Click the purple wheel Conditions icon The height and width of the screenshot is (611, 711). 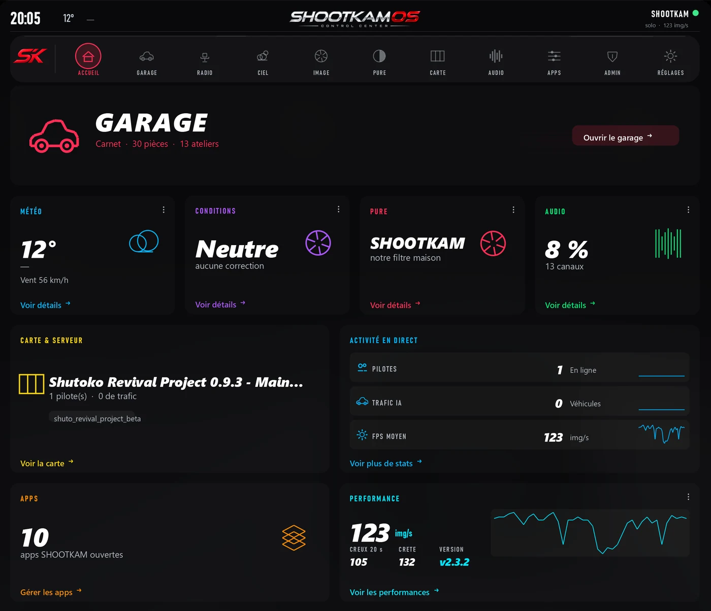point(318,243)
